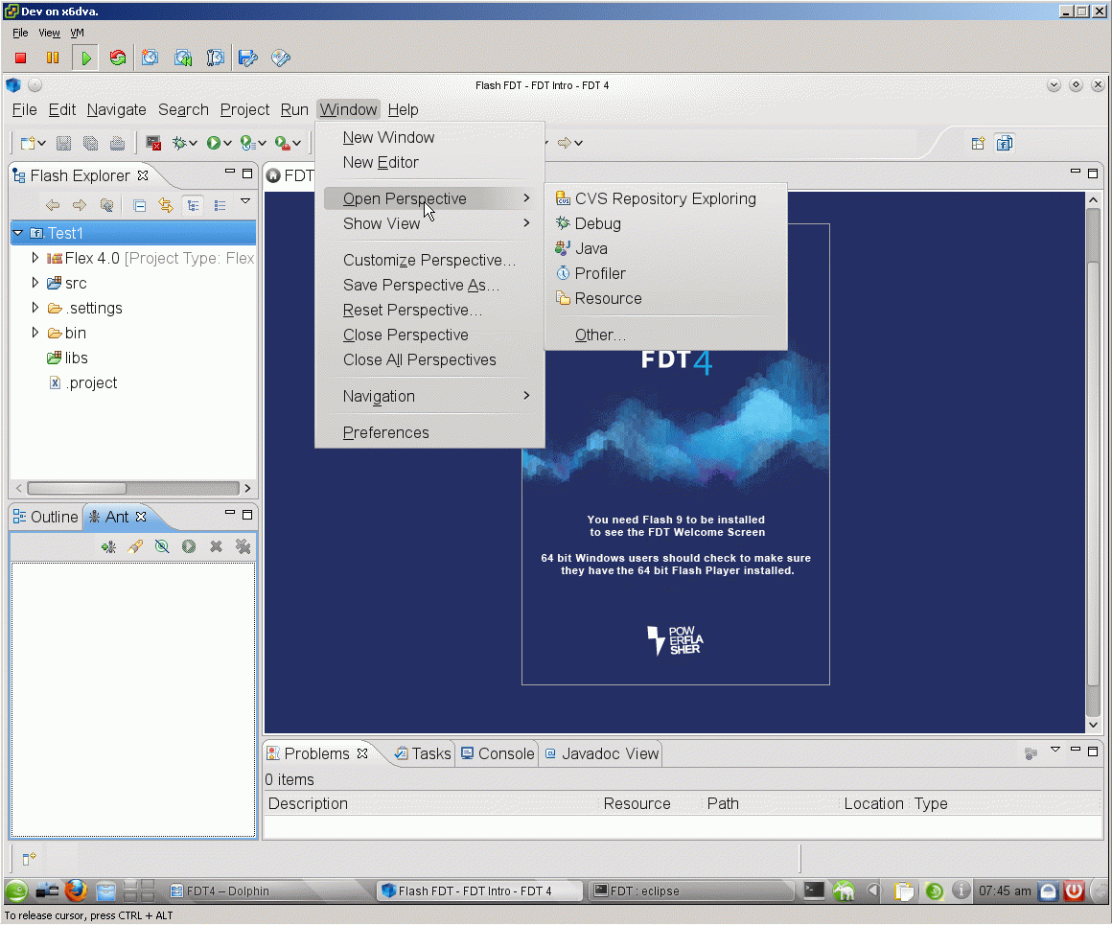Viewport: 1112px width, 925px height.
Task: Select New Editor menu entry
Action: coord(381,162)
